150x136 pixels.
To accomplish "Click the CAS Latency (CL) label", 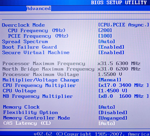I will (x=27, y=123).
